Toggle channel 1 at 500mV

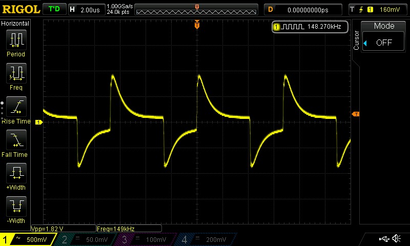28,240
